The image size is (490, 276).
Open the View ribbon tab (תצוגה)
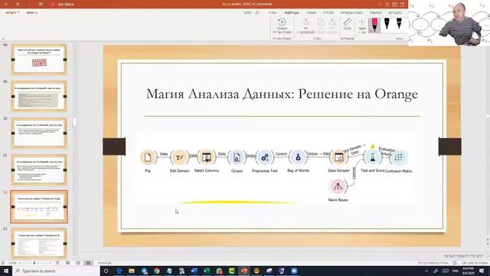click(x=312, y=12)
